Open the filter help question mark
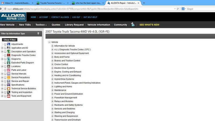Image resolution: width=215 pixels, height=121 pixels. 38,33
